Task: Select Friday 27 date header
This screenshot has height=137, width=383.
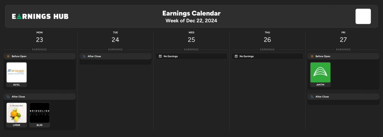Action: [343, 37]
